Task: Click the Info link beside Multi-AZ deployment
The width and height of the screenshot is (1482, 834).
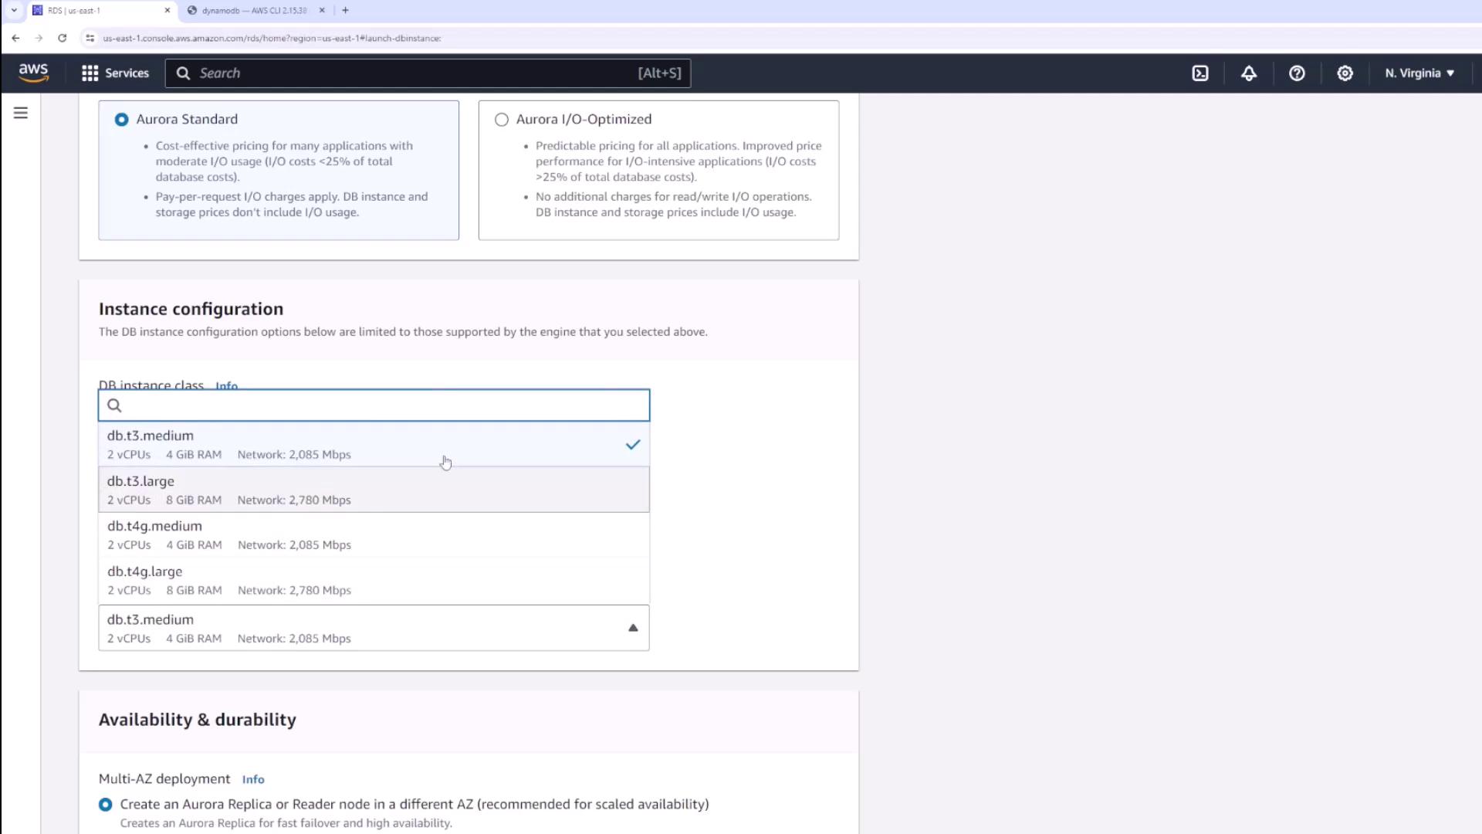Action: tap(253, 780)
